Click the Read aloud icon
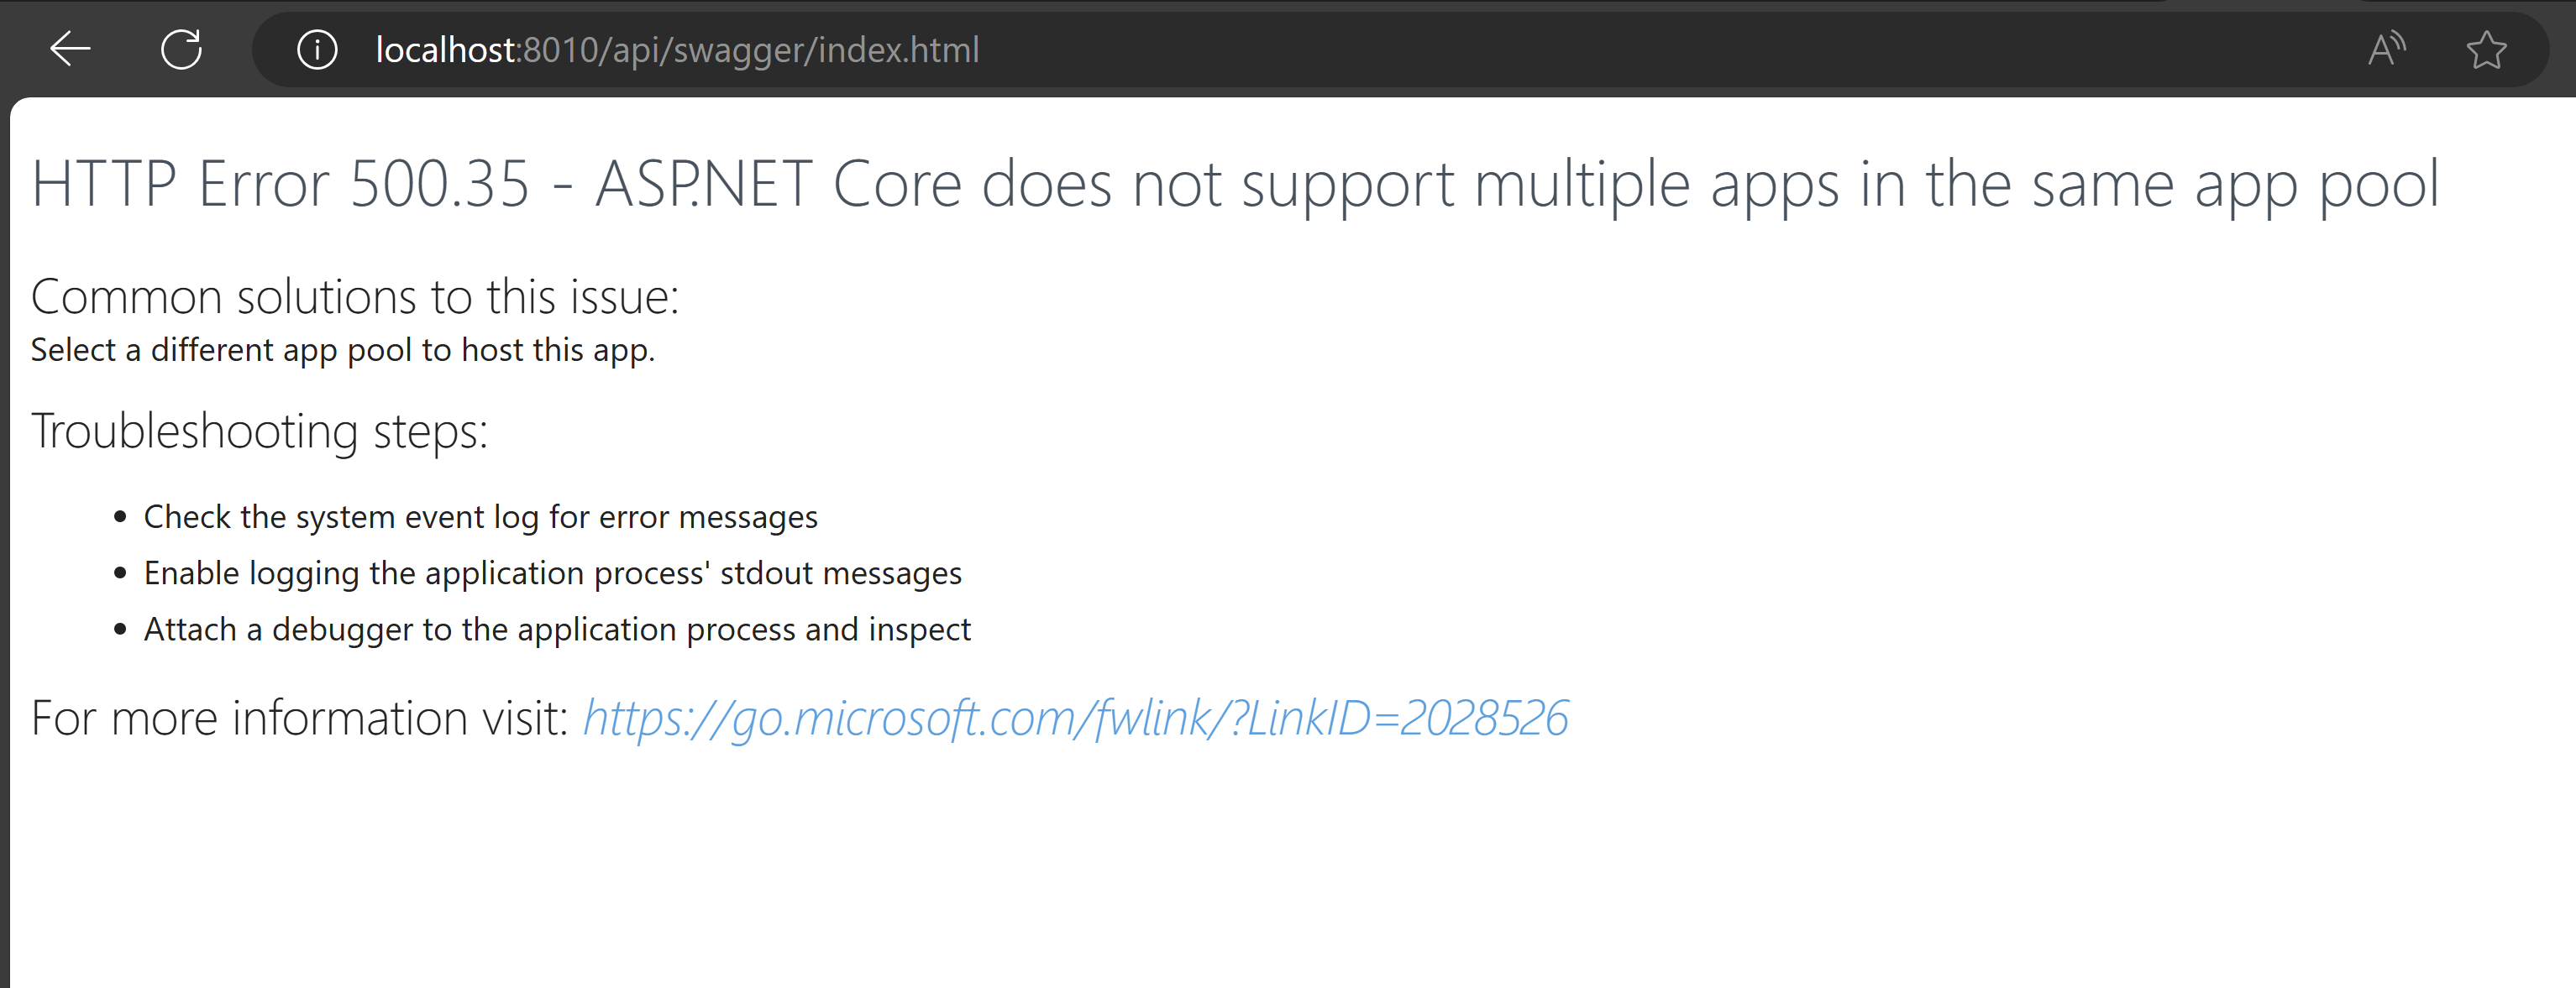Image resolution: width=2576 pixels, height=988 pixels. point(2386,49)
